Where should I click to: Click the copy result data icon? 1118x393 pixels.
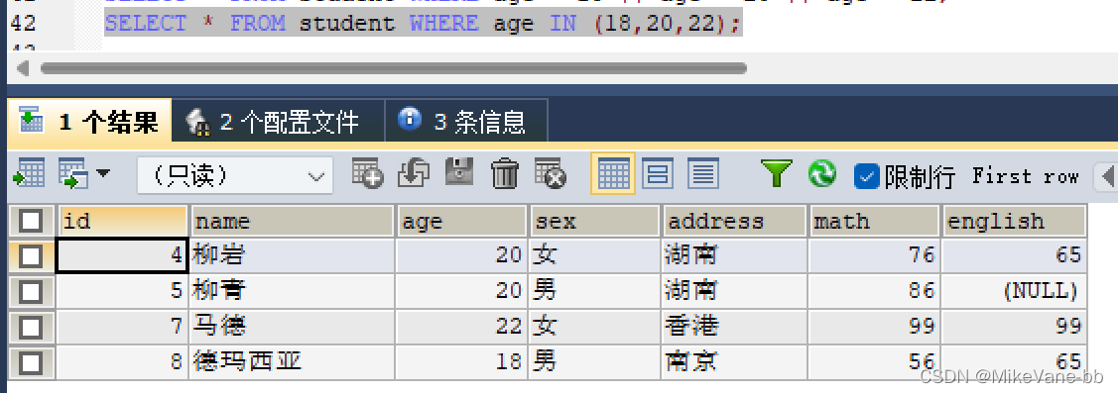click(x=72, y=173)
